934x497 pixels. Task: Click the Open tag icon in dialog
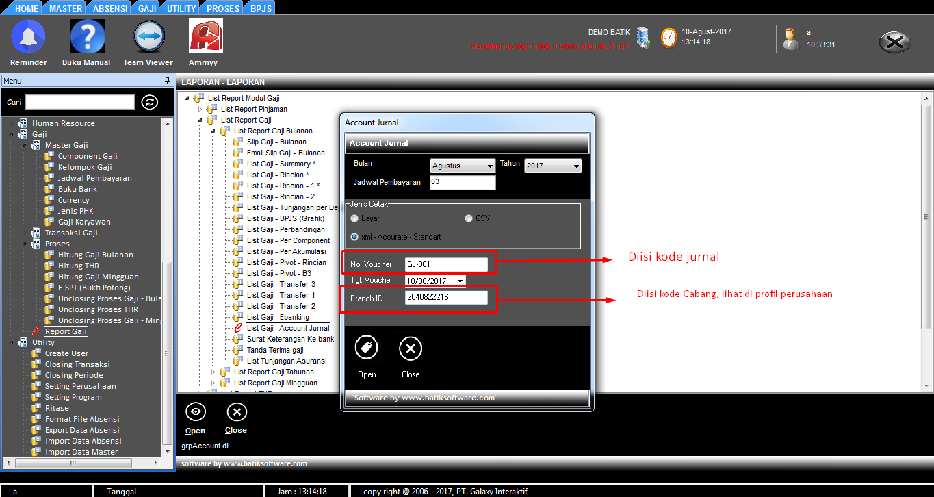pyautogui.click(x=367, y=348)
